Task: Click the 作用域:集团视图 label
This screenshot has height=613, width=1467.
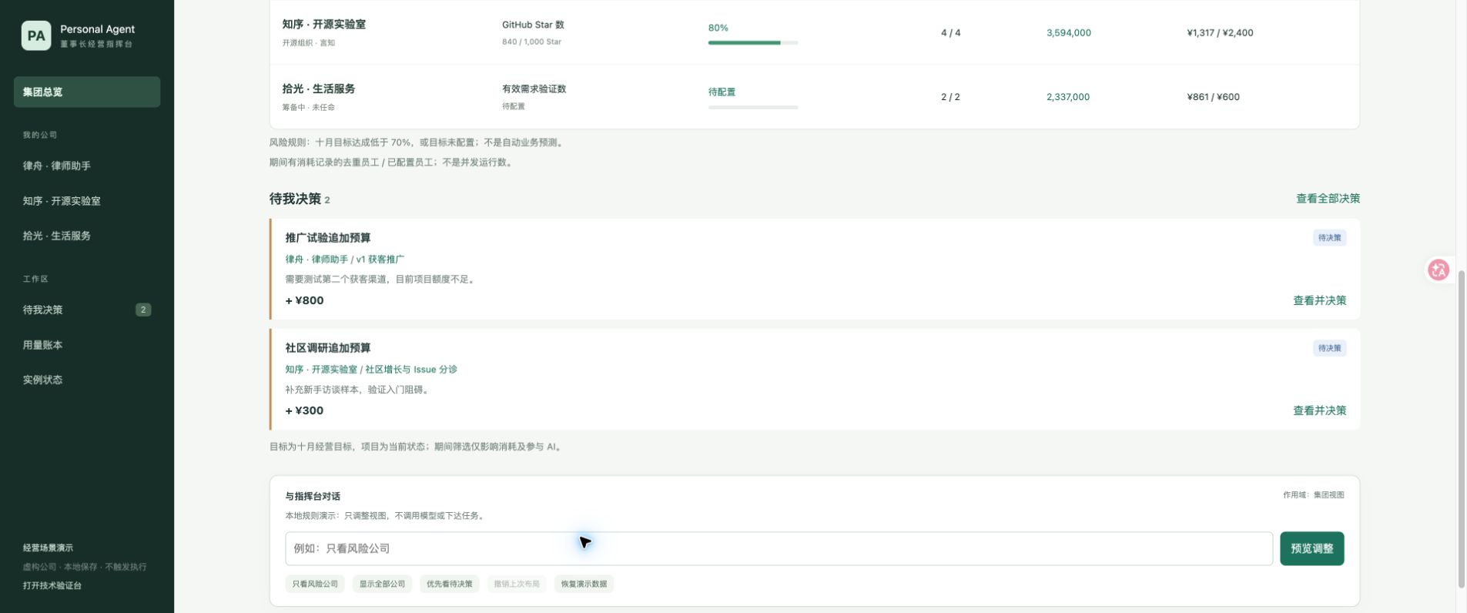Action: tap(1313, 495)
